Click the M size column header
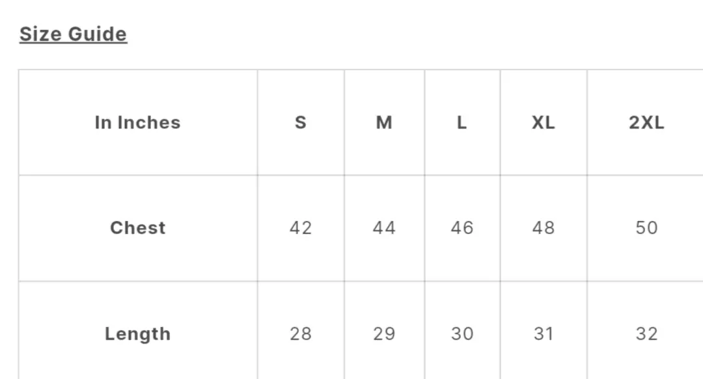Image resolution: width=703 pixels, height=379 pixels. click(384, 122)
